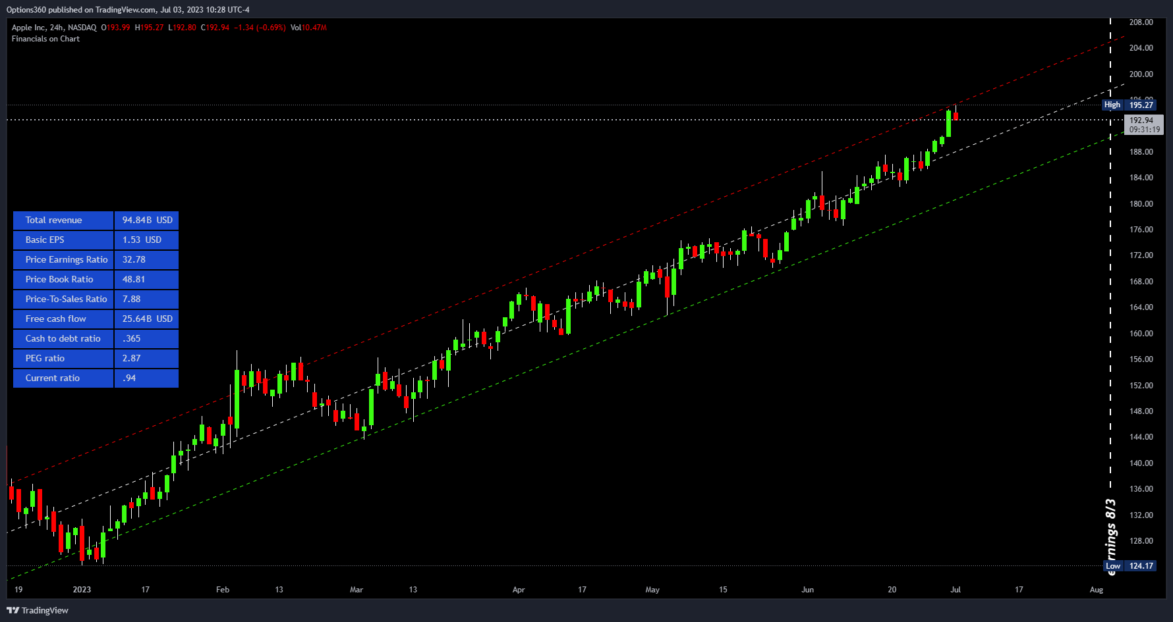Click the Jun date on time axis
Viewport: 1173px width, 622px height.
(x=807, y=590)
